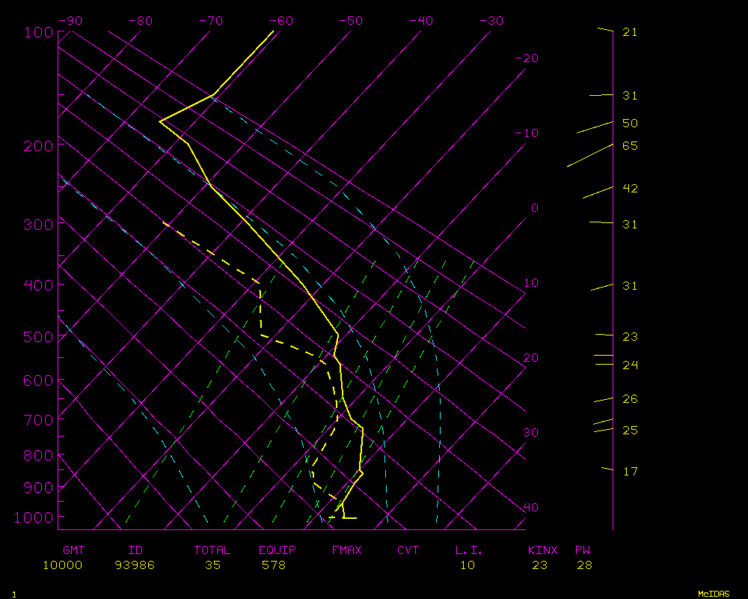Select the 1000 pressure level label

(34, 517)
